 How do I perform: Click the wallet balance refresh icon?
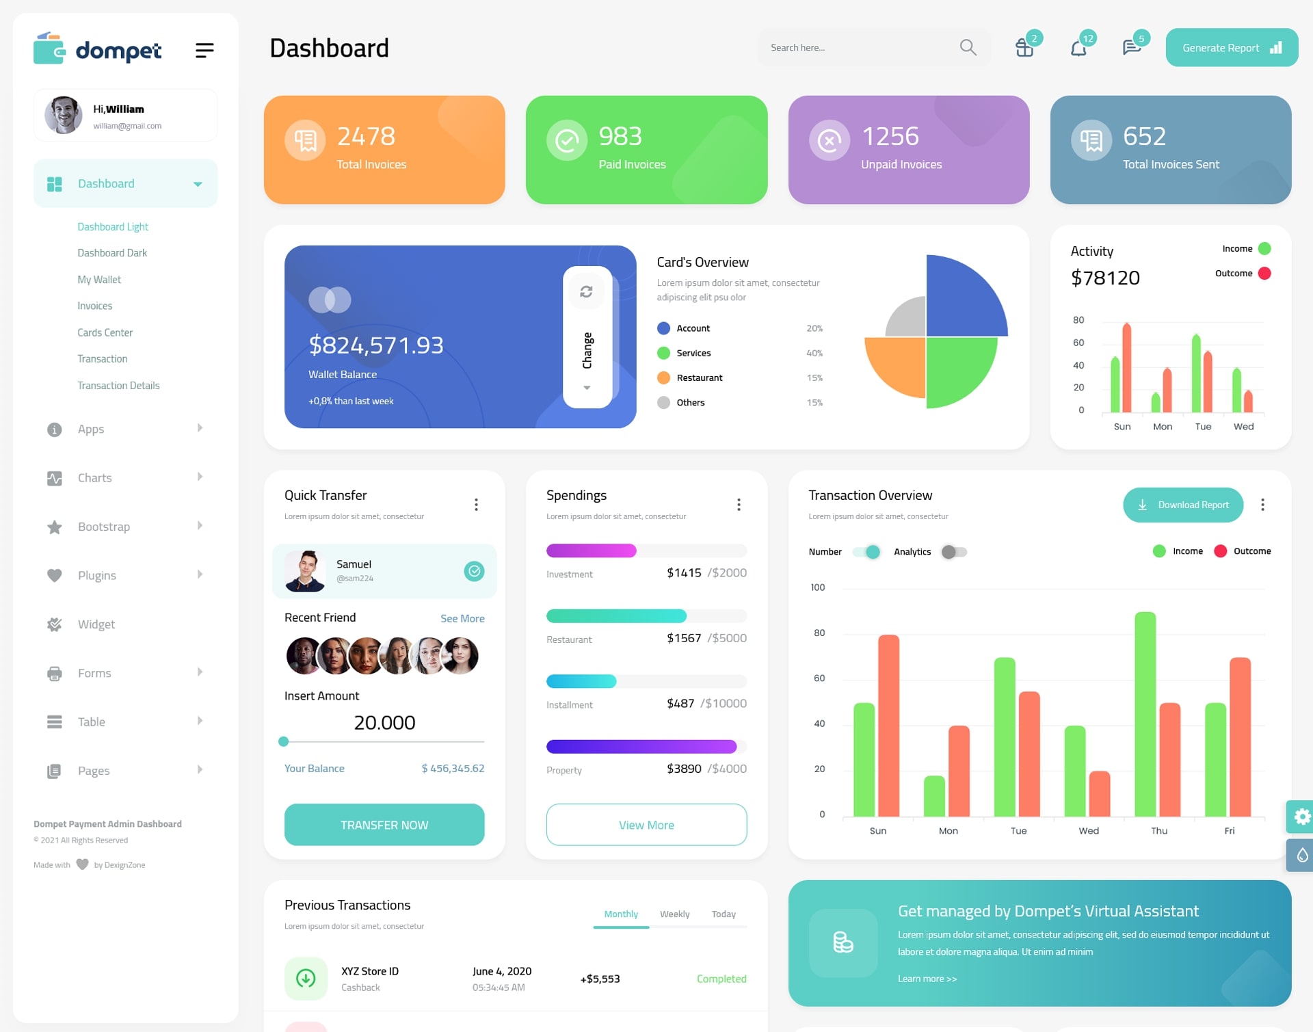pos(585,292)
